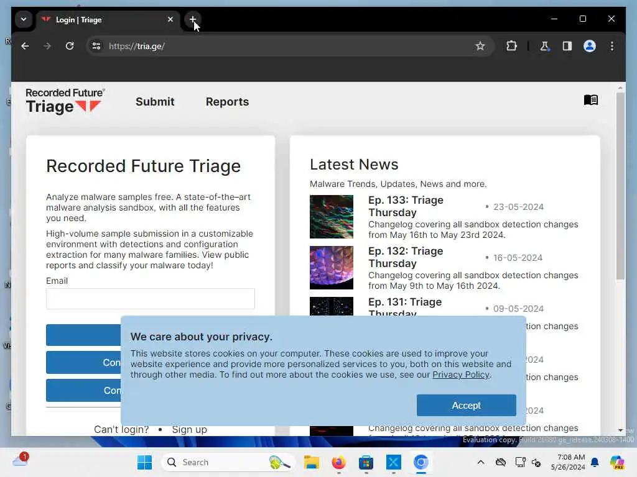Reload the current page

pyautogui.click(x=70, y=46)
